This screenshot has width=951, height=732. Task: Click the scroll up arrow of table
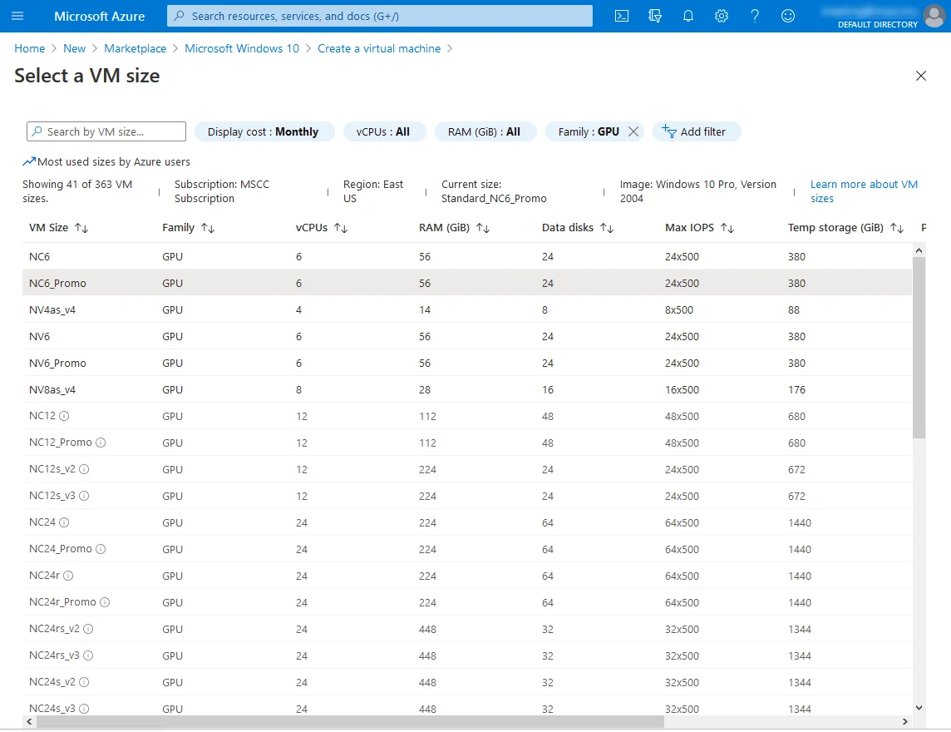click(919, 250)
